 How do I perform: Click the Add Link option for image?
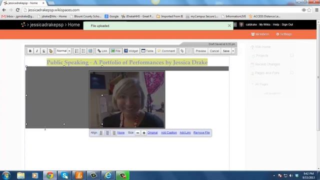click(x=185, y=132)
